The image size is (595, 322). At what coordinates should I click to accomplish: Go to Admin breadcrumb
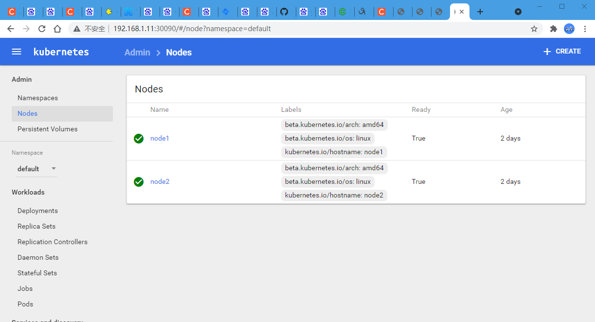(x=137, y=52)
